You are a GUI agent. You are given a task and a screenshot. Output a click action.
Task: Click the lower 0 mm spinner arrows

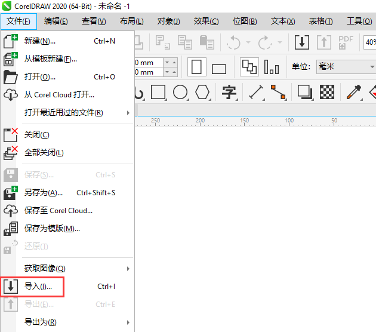point(171,72)
